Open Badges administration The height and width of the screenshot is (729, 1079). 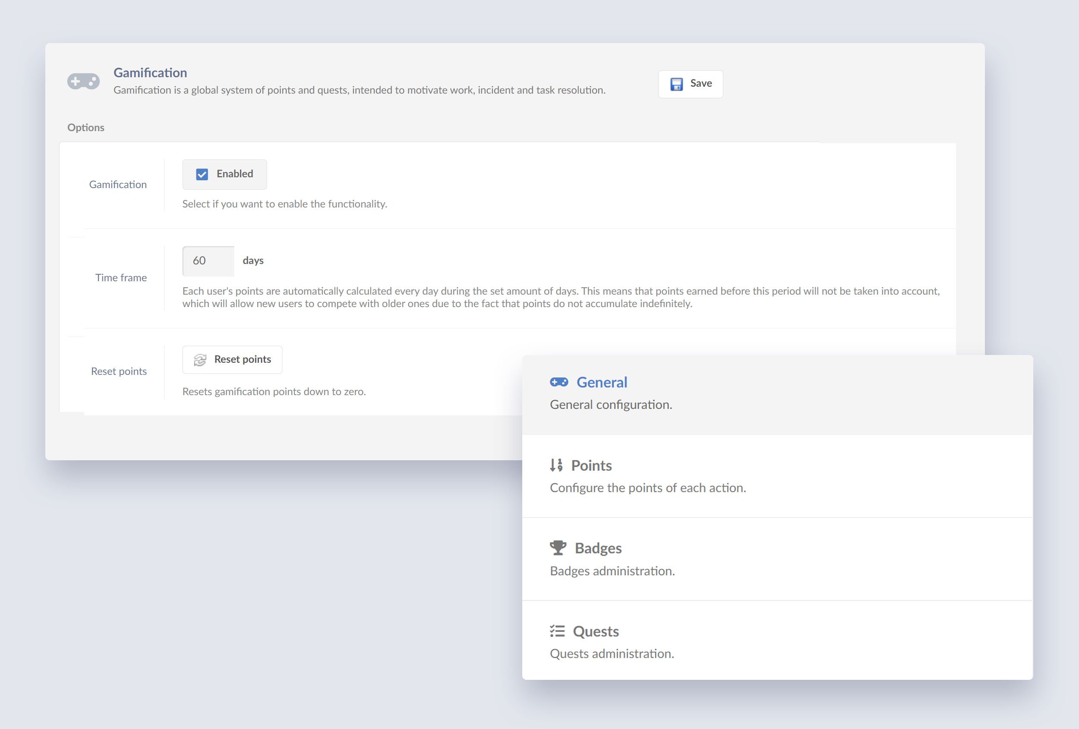click(x=598, y=547)
